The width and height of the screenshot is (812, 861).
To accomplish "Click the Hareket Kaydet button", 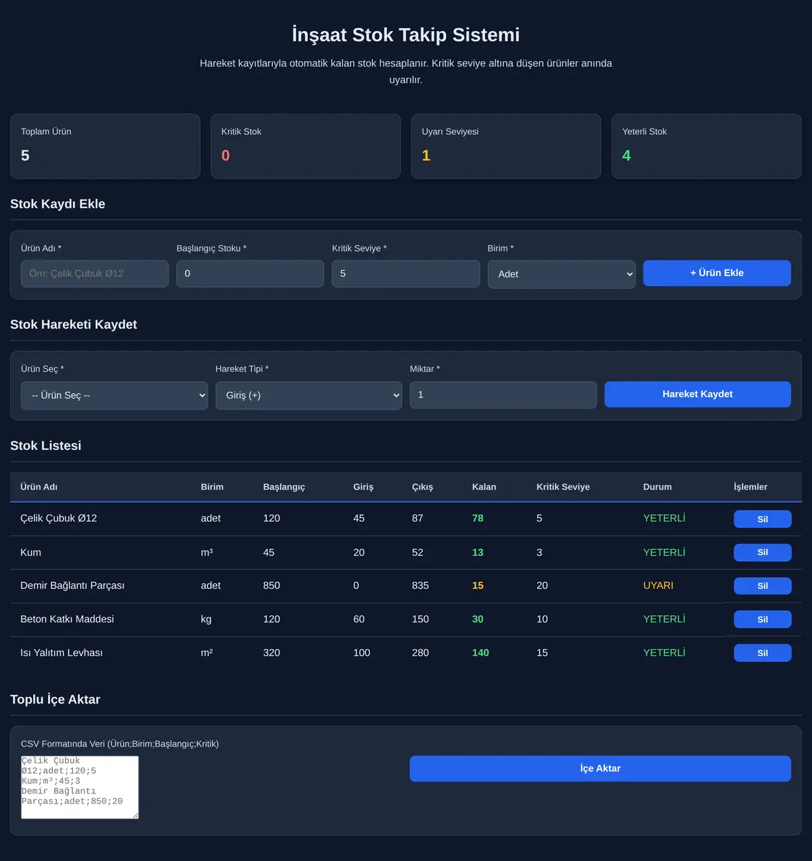I will click(697, 394).
